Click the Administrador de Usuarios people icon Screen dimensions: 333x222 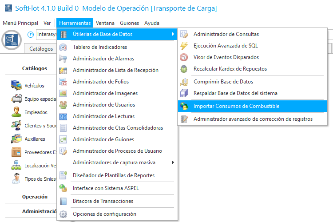tap(63, 105)
